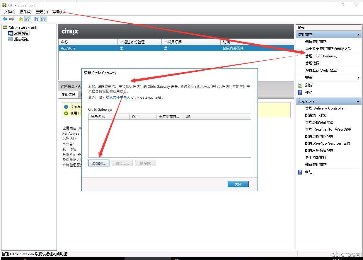Open the 操作(A) menu
Image resolution: width=363 pixels, height=260 pixels.
click(x=26, y=12)
